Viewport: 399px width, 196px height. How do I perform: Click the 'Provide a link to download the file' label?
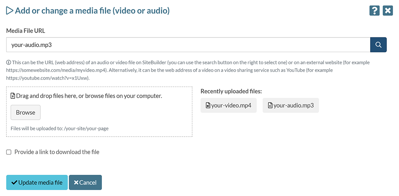[57, 152]
